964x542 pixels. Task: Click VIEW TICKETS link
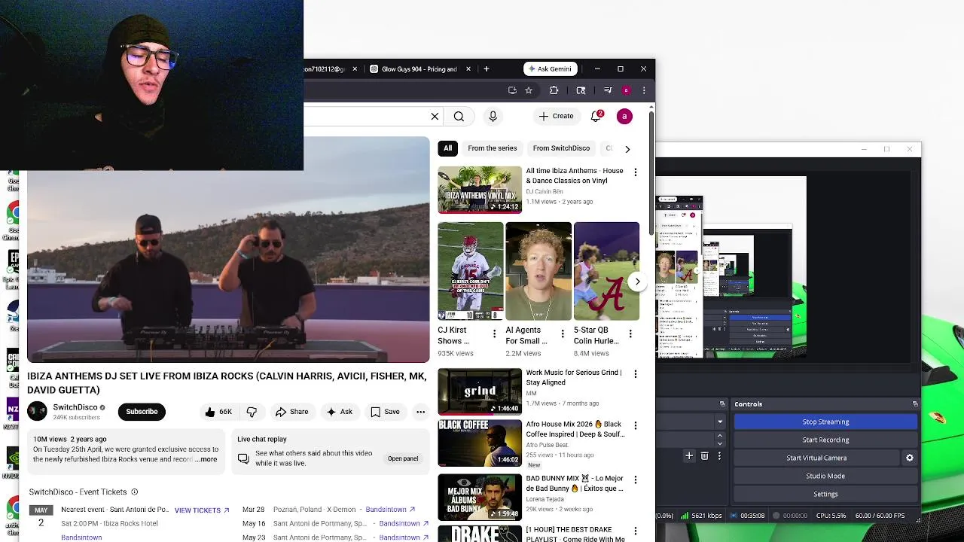202,510
